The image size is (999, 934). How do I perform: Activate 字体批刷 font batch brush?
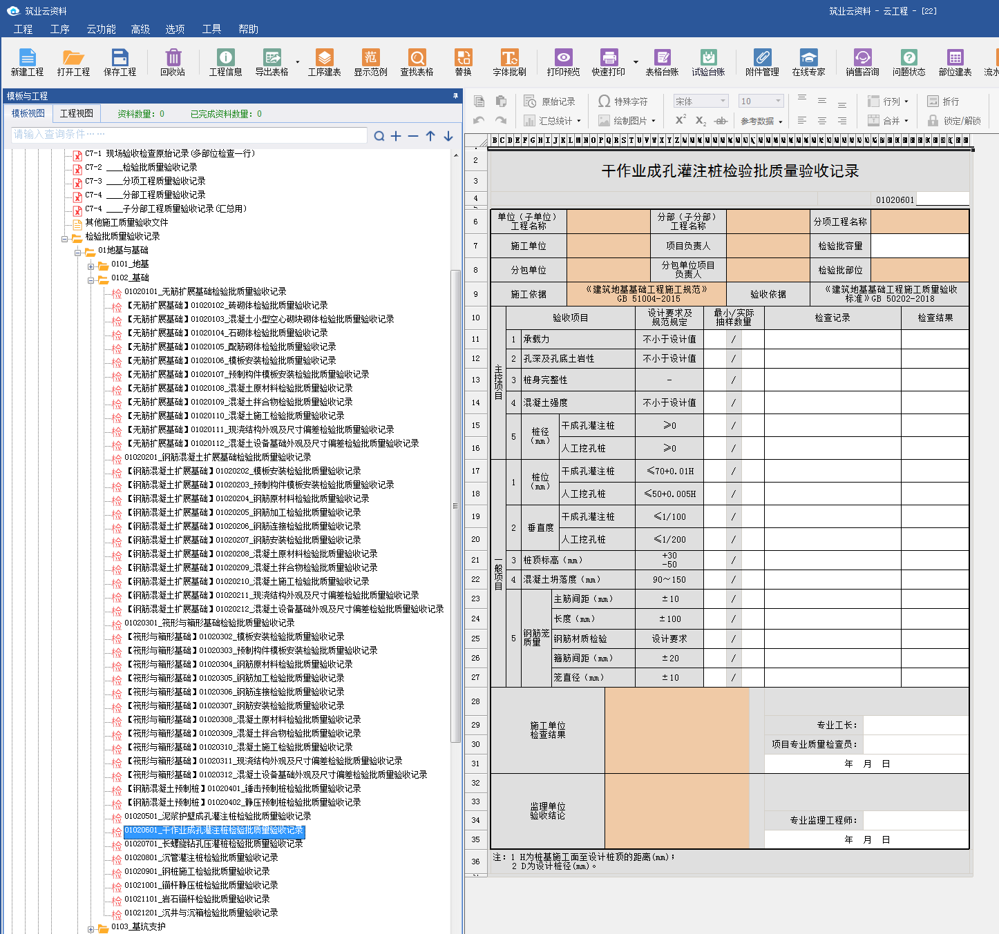click(510, 62)
